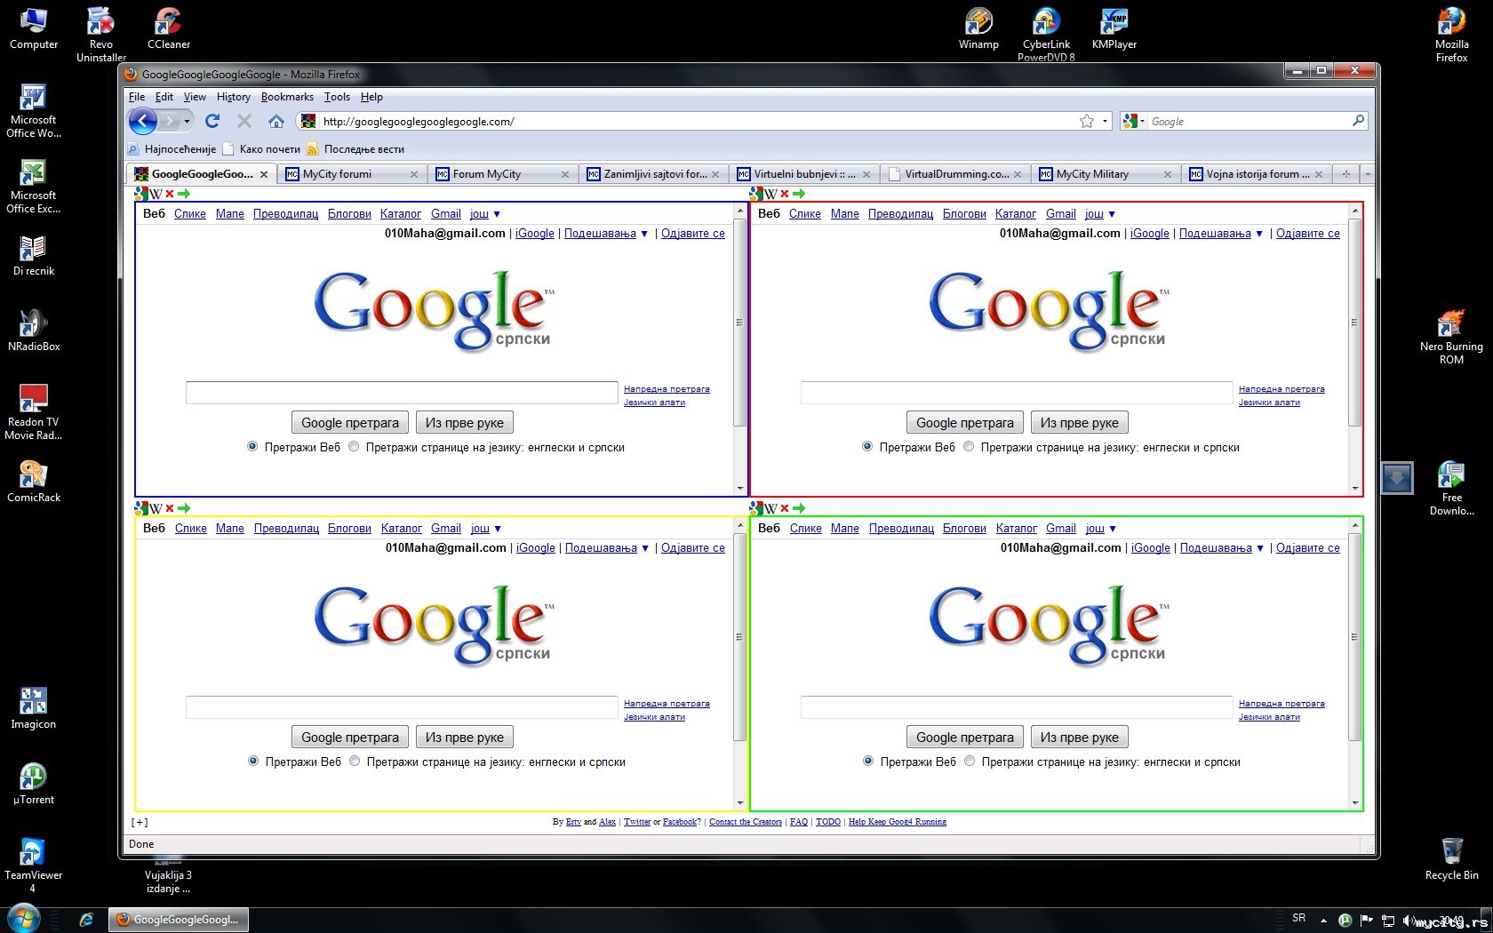Reload the page with the refresh icon

212,121
